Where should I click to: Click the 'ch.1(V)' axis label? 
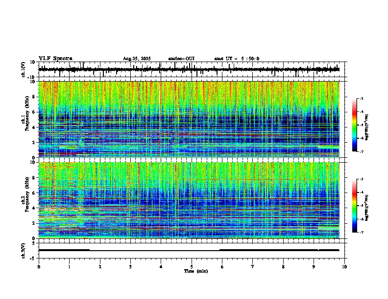(24, 69)
